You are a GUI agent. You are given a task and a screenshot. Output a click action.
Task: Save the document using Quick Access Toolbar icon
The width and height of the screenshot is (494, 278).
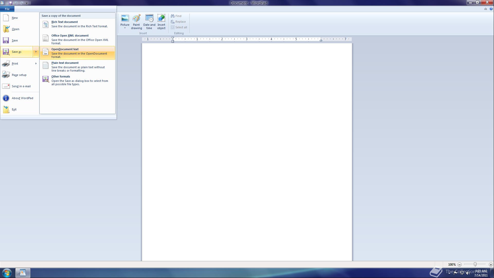coord(10,3)
